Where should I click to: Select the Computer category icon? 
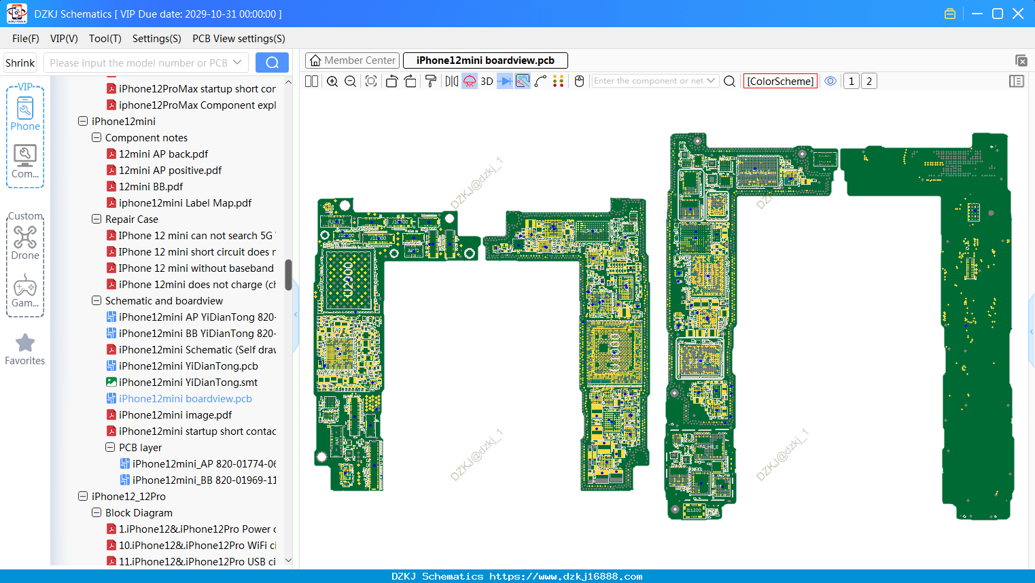[25, 162]
